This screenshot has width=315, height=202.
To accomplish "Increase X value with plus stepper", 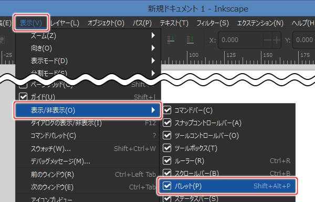I will coord(277,40).
